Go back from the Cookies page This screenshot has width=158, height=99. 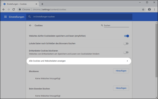click(x=30, y=25)
